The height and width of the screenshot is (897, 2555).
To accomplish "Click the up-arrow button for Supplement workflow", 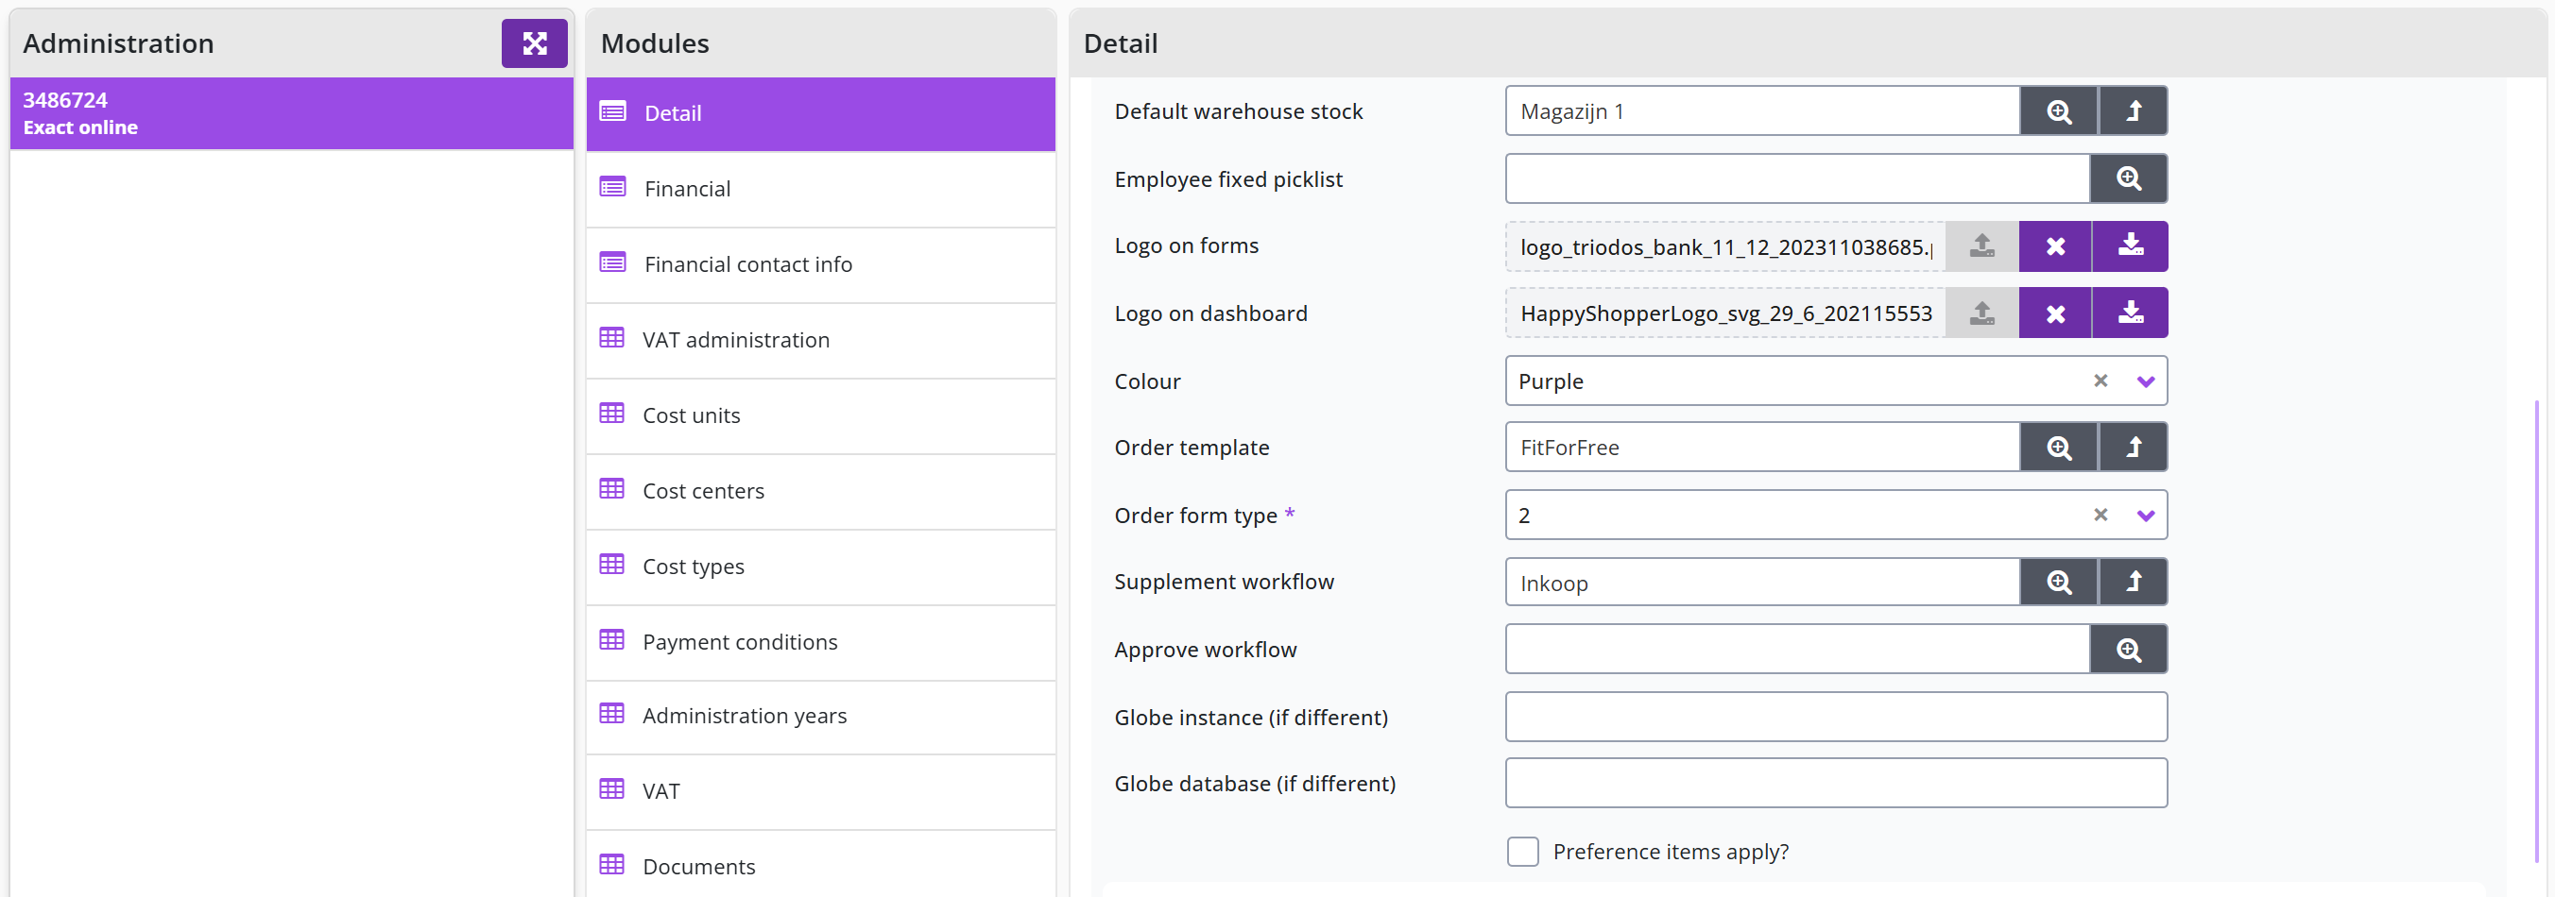I will (2134, 582).
